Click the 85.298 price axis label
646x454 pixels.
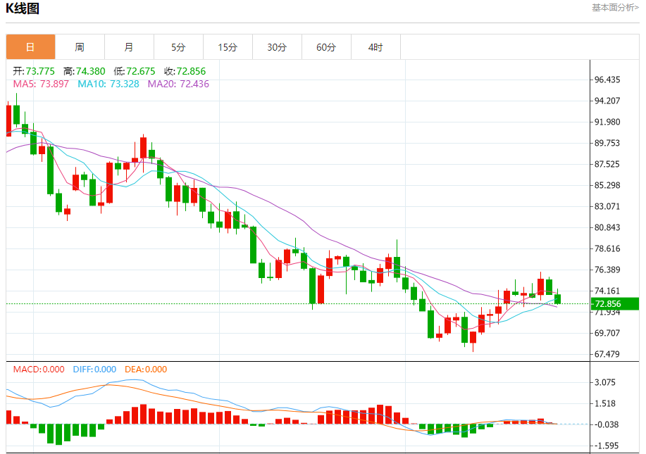(607, 185)
